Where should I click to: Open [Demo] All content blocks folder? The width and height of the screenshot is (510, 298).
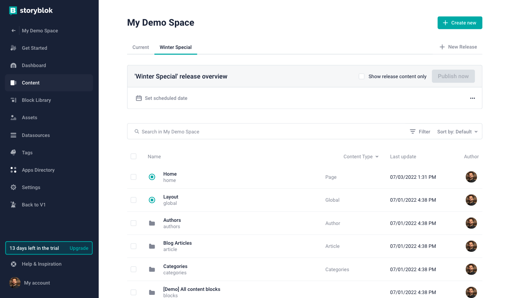192,289
